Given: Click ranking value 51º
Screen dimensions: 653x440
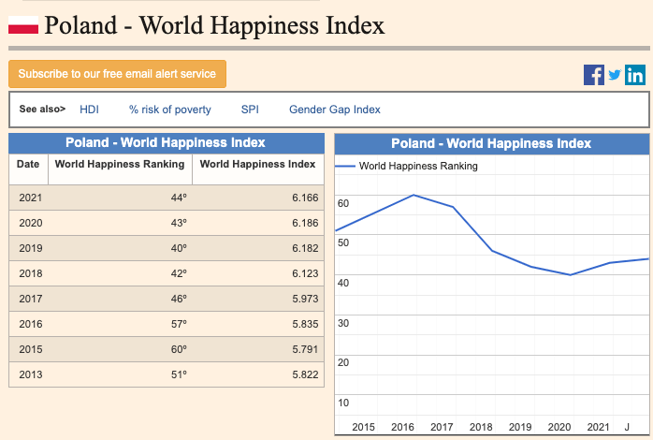Looking at the screenshot, I should (179, 374).
